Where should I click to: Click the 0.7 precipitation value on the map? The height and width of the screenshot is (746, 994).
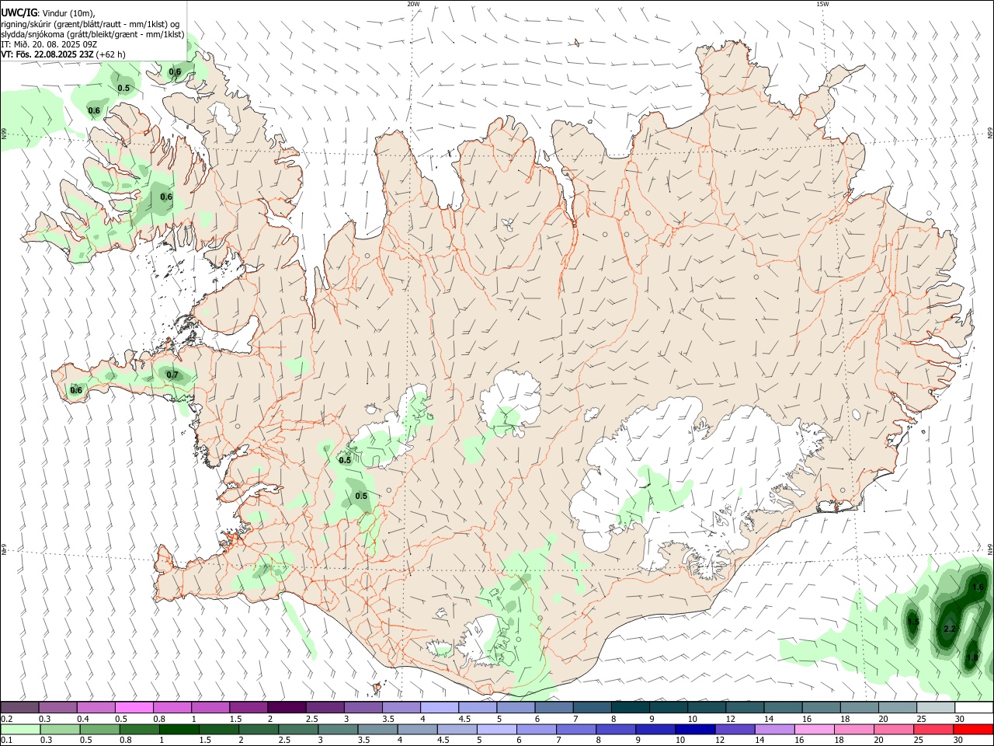(172, 375)
